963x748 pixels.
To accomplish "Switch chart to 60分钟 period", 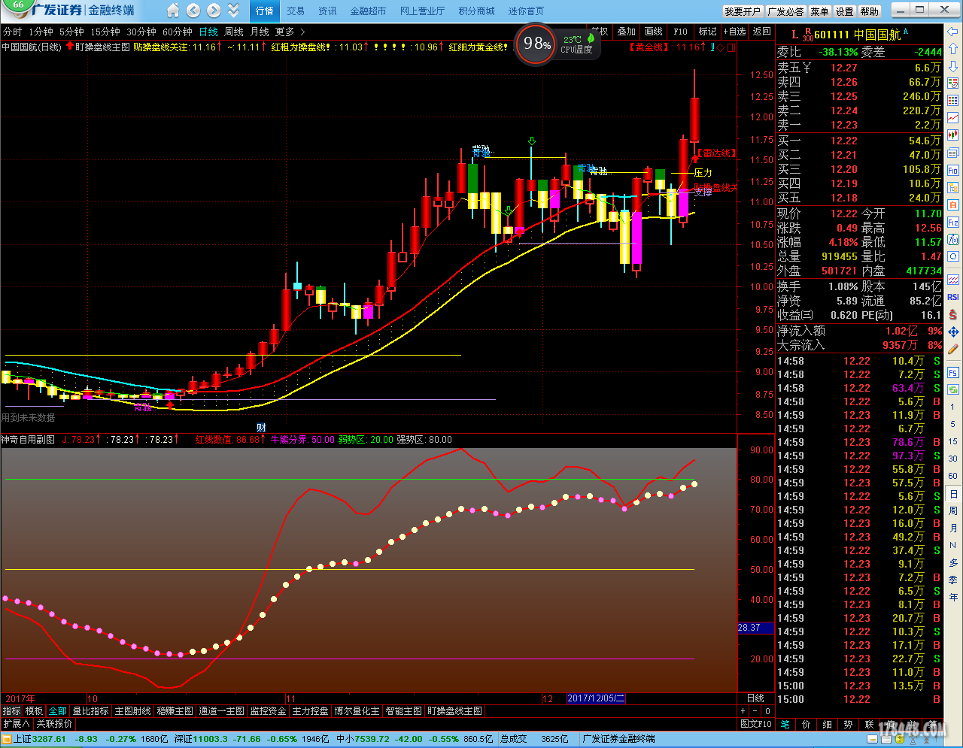I will [x=178, y=32].
